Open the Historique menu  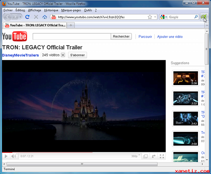pyautogui.click(x=51, y=10)
